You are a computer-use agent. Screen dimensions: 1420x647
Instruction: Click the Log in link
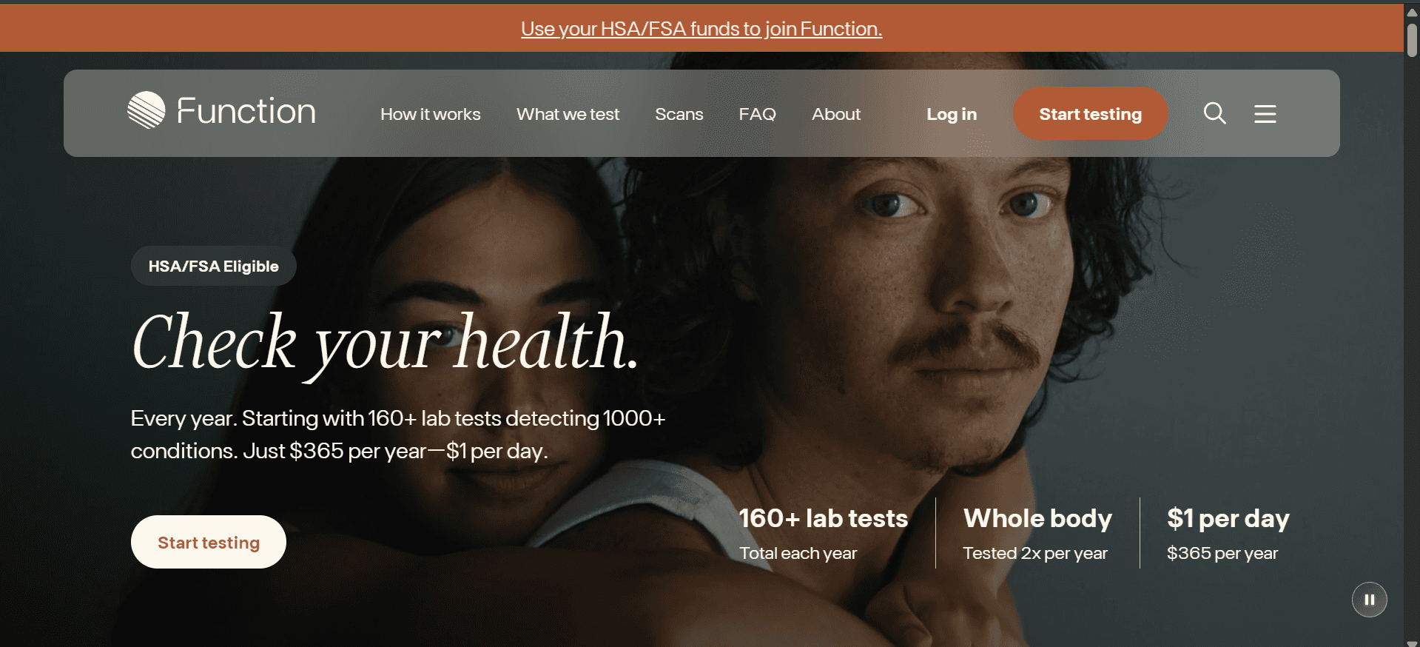[x=952, y=114]
